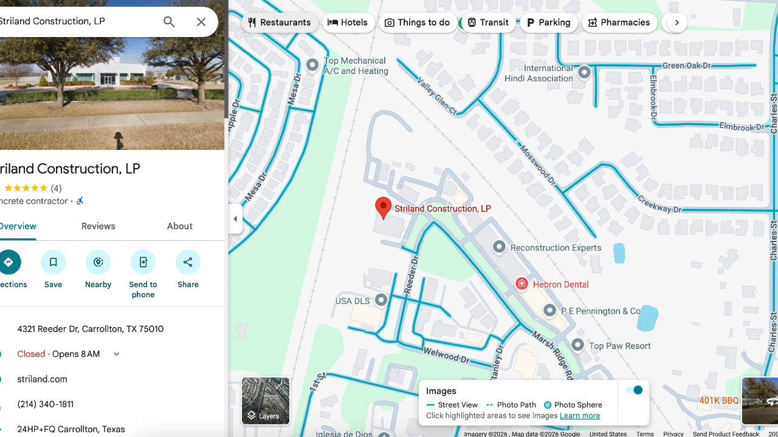Click the Striland Construction, LP place title
The image size is (778, 437).
click(x=70, y=169)
